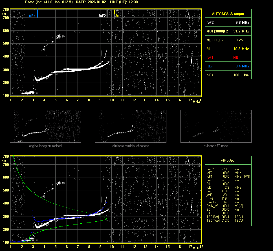Click the 'evidence F2 trace' thumbnail
The image size is (273, 251).
pos(216,126)
